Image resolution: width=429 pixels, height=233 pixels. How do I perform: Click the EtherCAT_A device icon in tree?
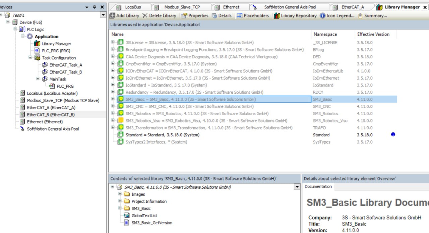tap(22, 107)
